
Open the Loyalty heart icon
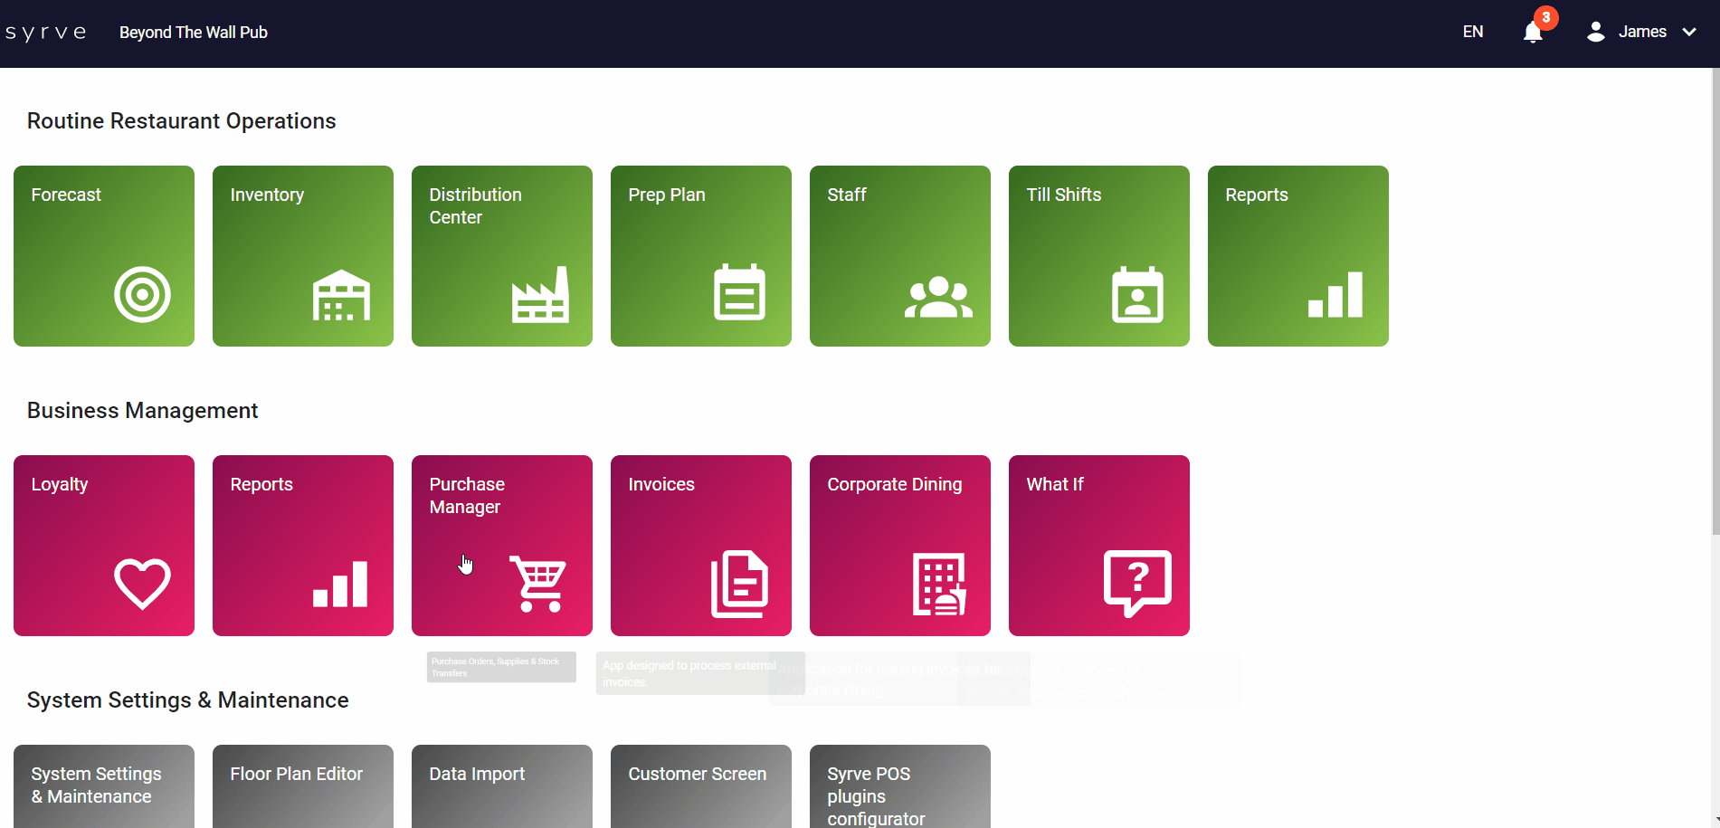pos(142,584)
